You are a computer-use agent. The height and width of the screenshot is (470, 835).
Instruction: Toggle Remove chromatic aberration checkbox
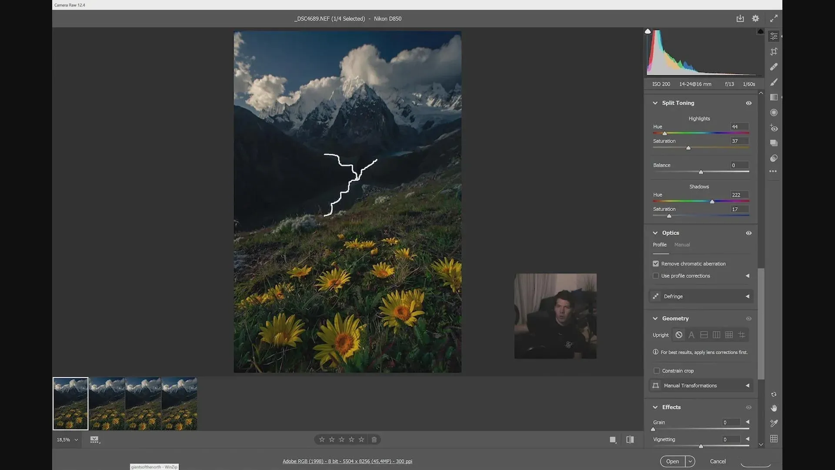(x=656, y=264)
